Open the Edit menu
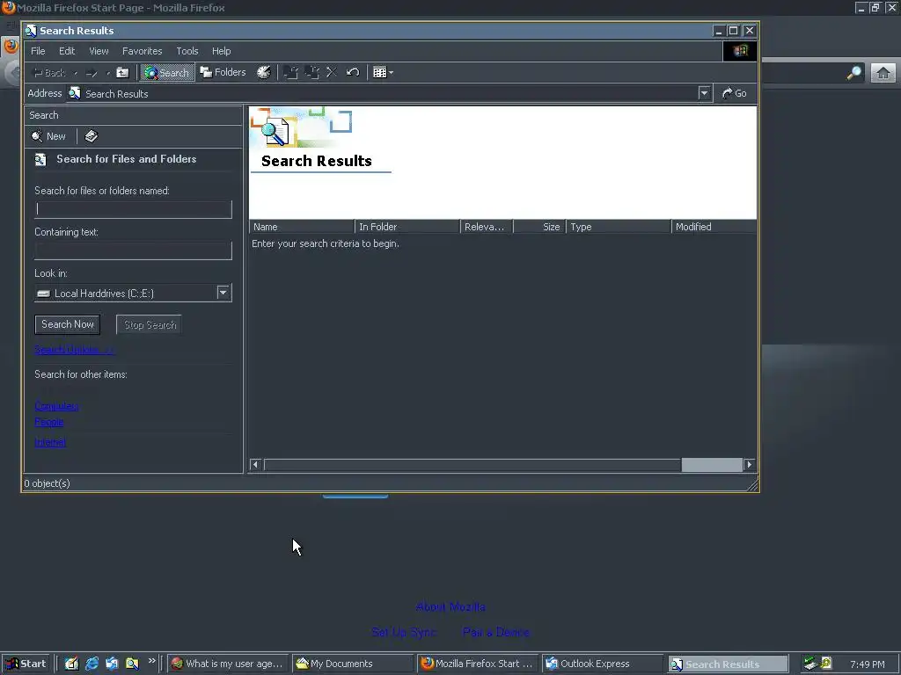Screen dimensions: 901x675 tap(67, 51)
